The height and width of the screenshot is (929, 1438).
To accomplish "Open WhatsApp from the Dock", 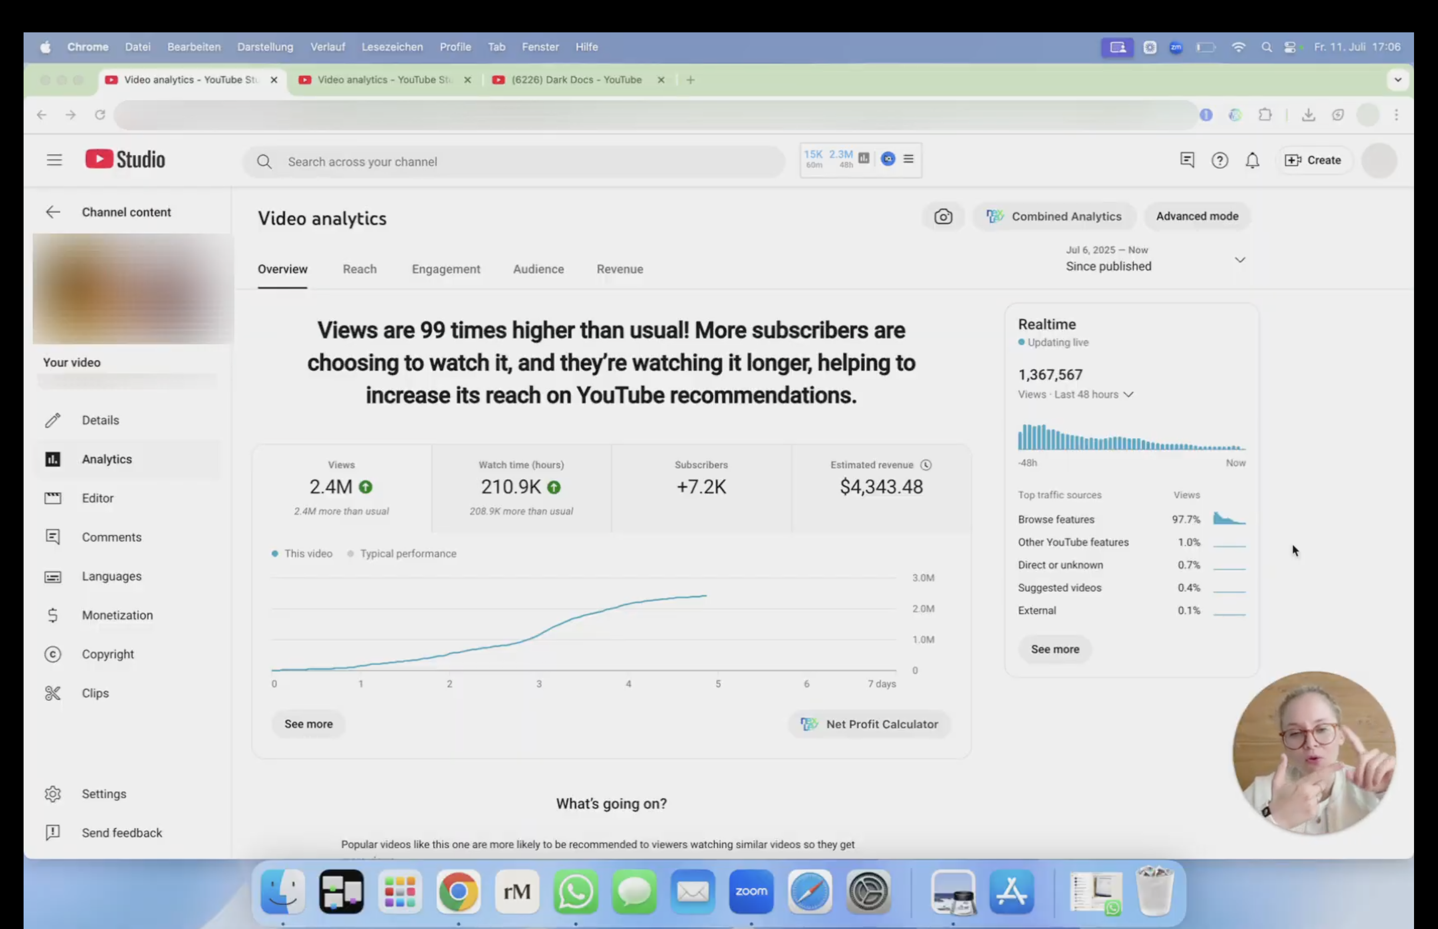I will (x=576, y=891).
